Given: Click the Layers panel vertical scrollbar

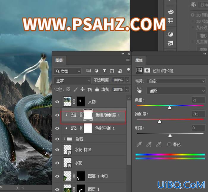Looking at the screenshot, I should 129,132.
